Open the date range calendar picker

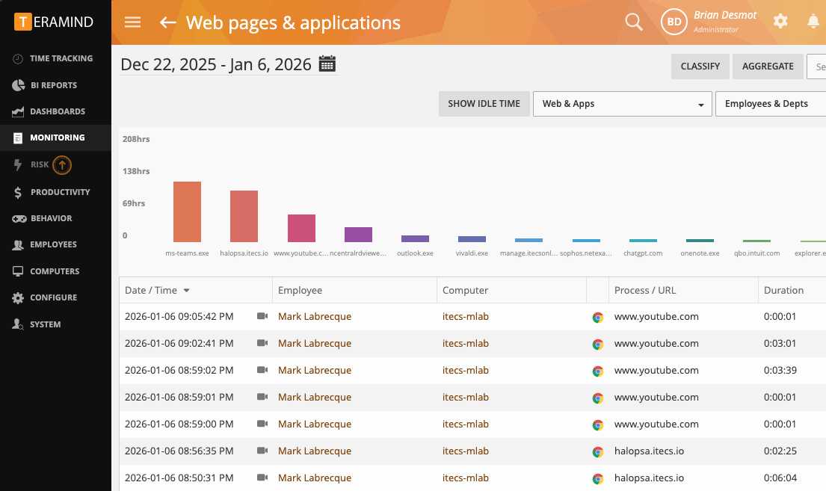pyautogui.click(x=327, y=64)
